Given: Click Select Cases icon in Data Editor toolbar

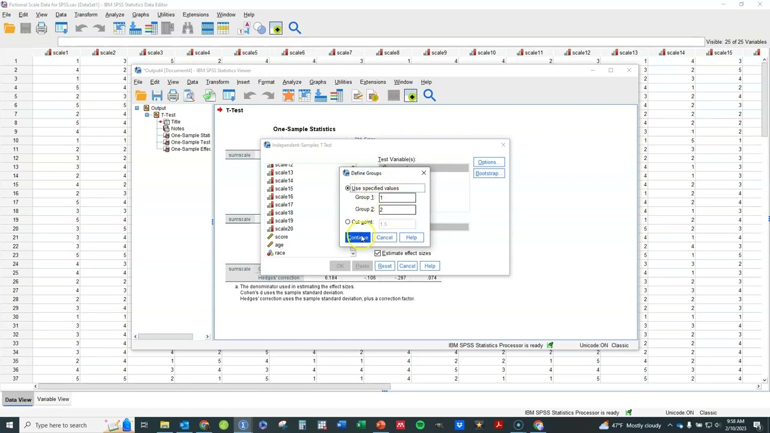Looking at the screenshot, I should (x=223, y=28).
